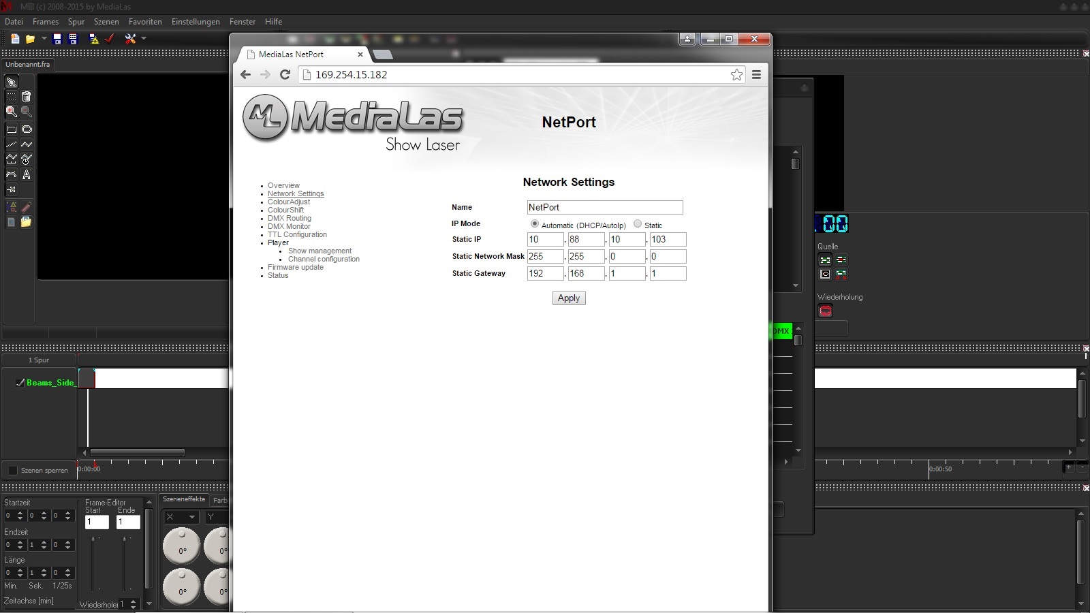1090x613 pixels.
Task: Step the Startzeit minutes spinner
Action: click(x=20, y=516)
